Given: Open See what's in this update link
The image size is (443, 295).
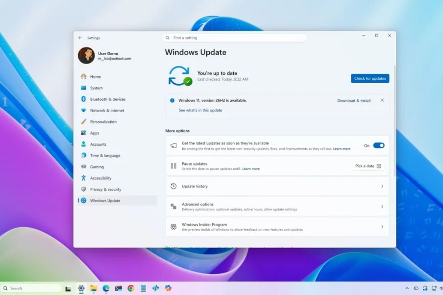Looking at the screenshot, I should [x=200, y=110].
